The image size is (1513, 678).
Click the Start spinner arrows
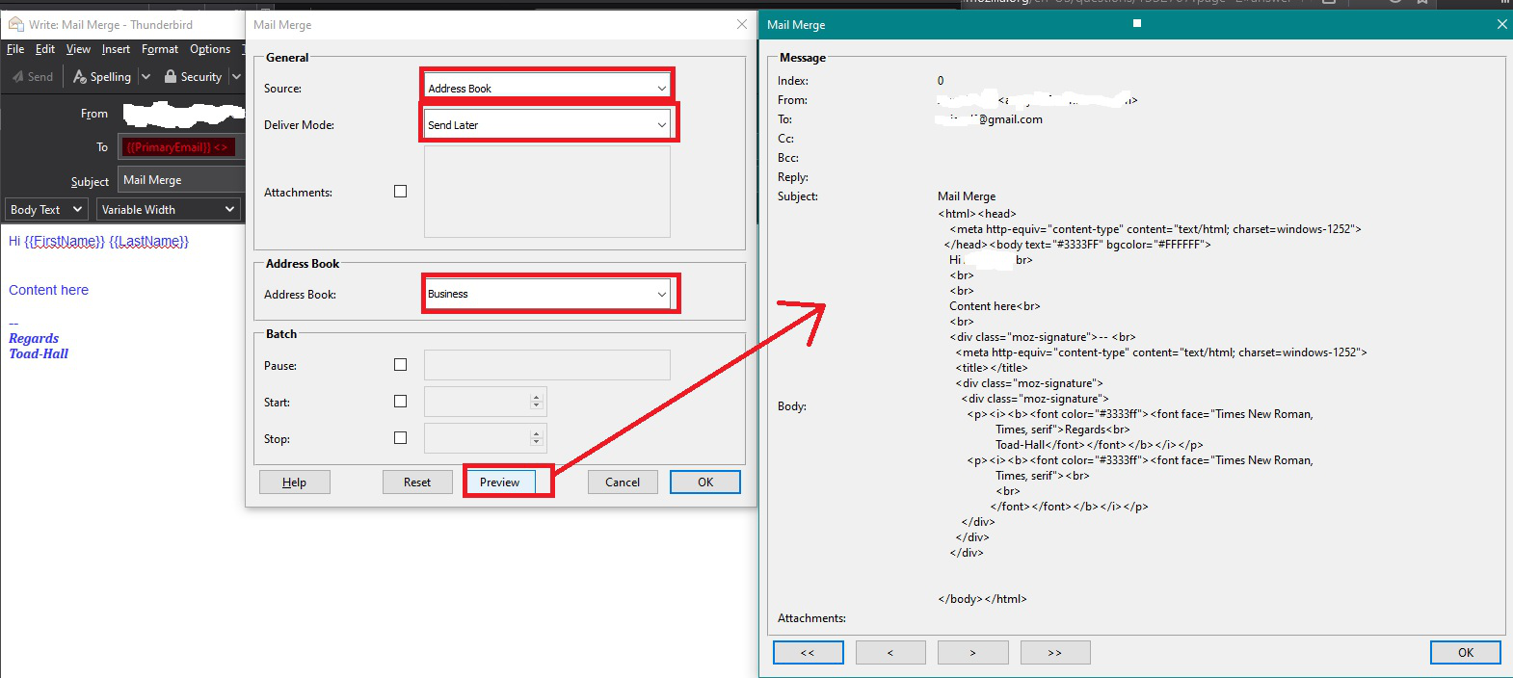(537, 402)
